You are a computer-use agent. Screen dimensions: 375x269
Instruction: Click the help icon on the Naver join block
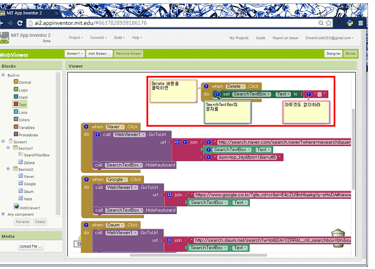[x=185, y=142]
